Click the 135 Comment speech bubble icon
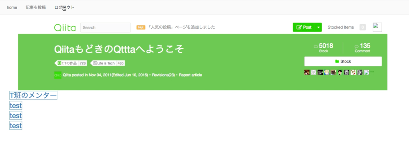The image size is (409, 164). pos(357,47)
